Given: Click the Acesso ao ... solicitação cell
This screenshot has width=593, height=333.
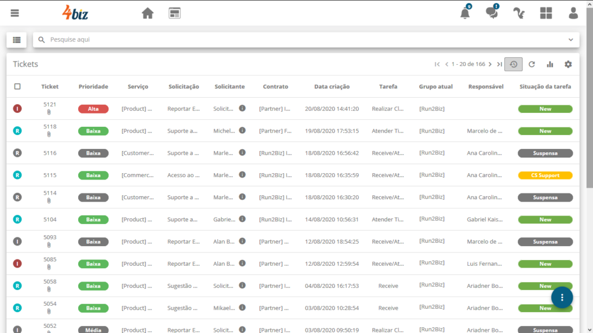Looking at the screenshot, I should tap(184, 175).
